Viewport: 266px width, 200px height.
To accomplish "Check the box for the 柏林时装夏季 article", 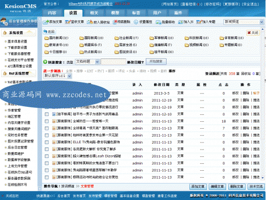I will tap(47, 135).
